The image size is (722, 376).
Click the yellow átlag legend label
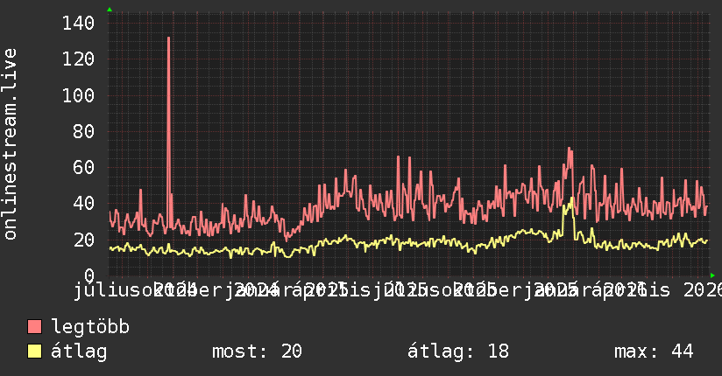(x=79, y=352)
